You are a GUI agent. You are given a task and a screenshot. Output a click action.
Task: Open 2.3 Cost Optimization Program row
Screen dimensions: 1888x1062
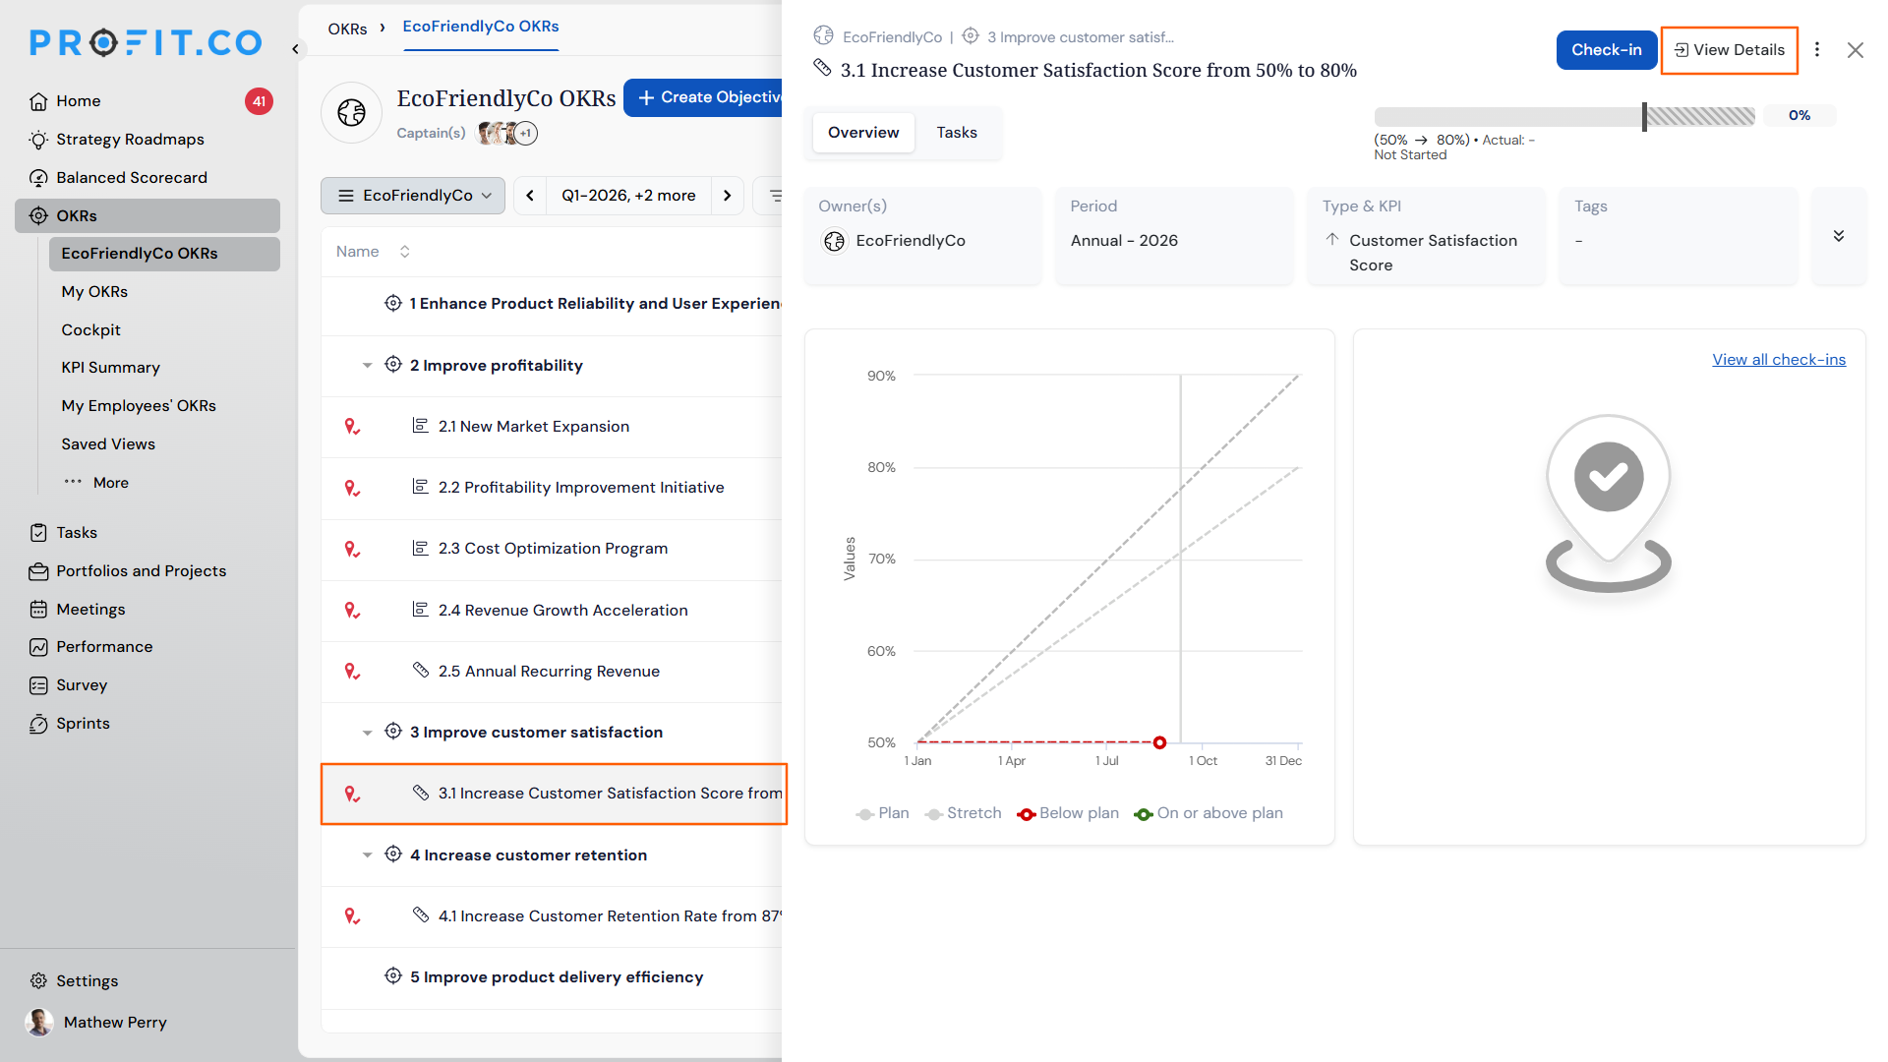pos(553,549)
